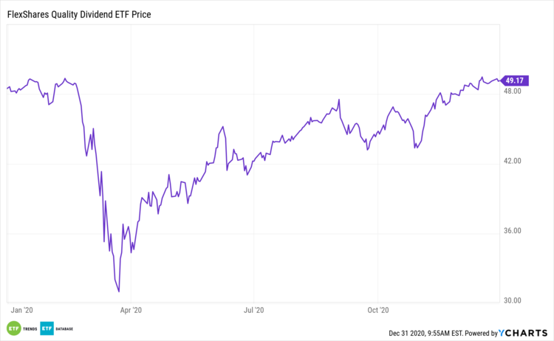Click the chart title FlexShares Quality Dividend ETF Price

tap(81, 13)
